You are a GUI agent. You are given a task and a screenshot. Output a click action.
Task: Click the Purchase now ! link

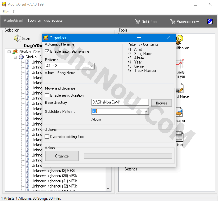pyautogui.click(x=189, y=22)
